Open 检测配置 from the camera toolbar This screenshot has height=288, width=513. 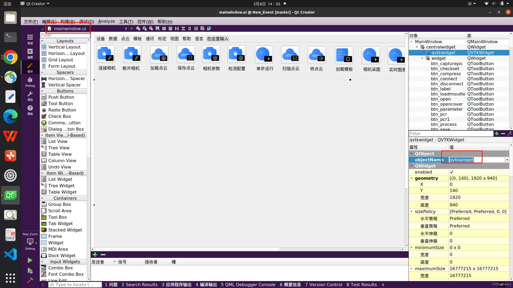(x=236, y=54)
